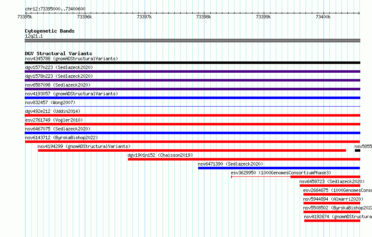
Task: Click the thin blue nsv832457 line
Action: 192,106
